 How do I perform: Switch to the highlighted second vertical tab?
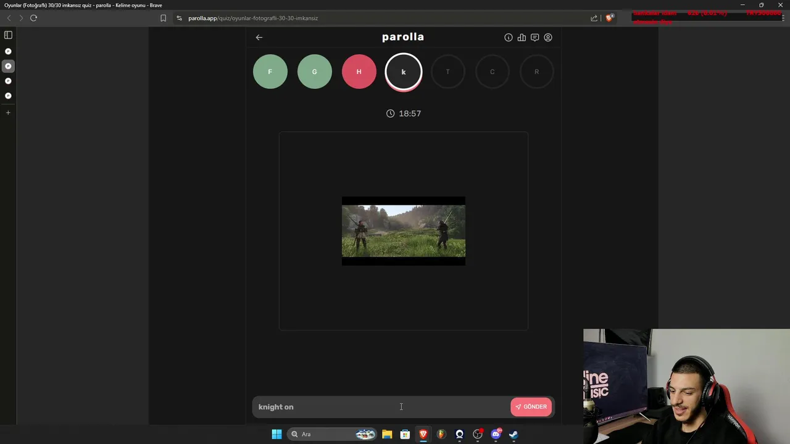click(x=8, y=66)
